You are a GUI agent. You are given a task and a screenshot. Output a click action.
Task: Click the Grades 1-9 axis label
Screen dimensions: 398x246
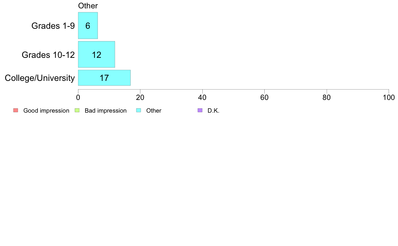(x=53, y=26)
